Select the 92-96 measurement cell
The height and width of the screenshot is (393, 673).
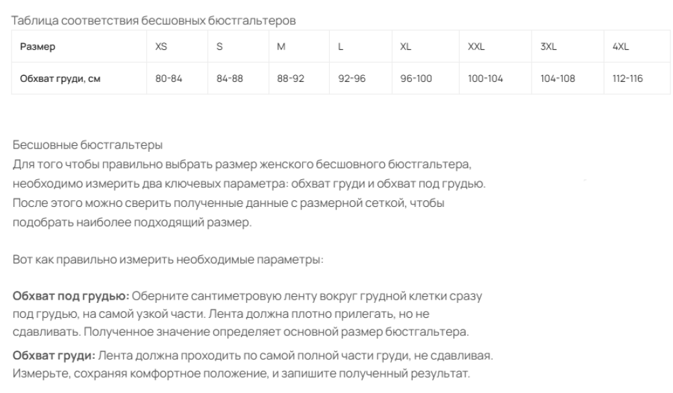coord(361,79)
